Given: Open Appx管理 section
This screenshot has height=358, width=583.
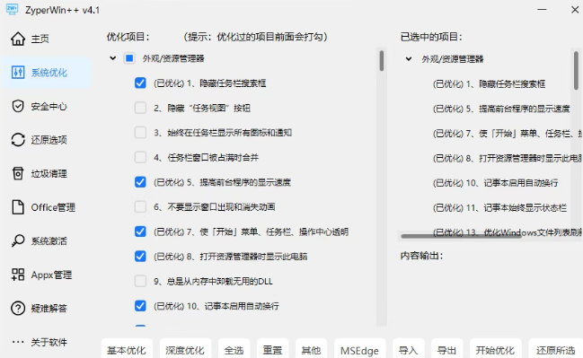Looking at the screenshot, I should 47,275.
